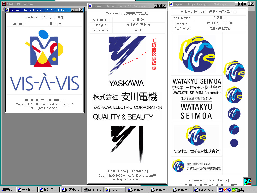Click Art Direction label in Yaskawa window
This screenshot has height=193, width=257.
pyautogui.click(x=101, y=20)
